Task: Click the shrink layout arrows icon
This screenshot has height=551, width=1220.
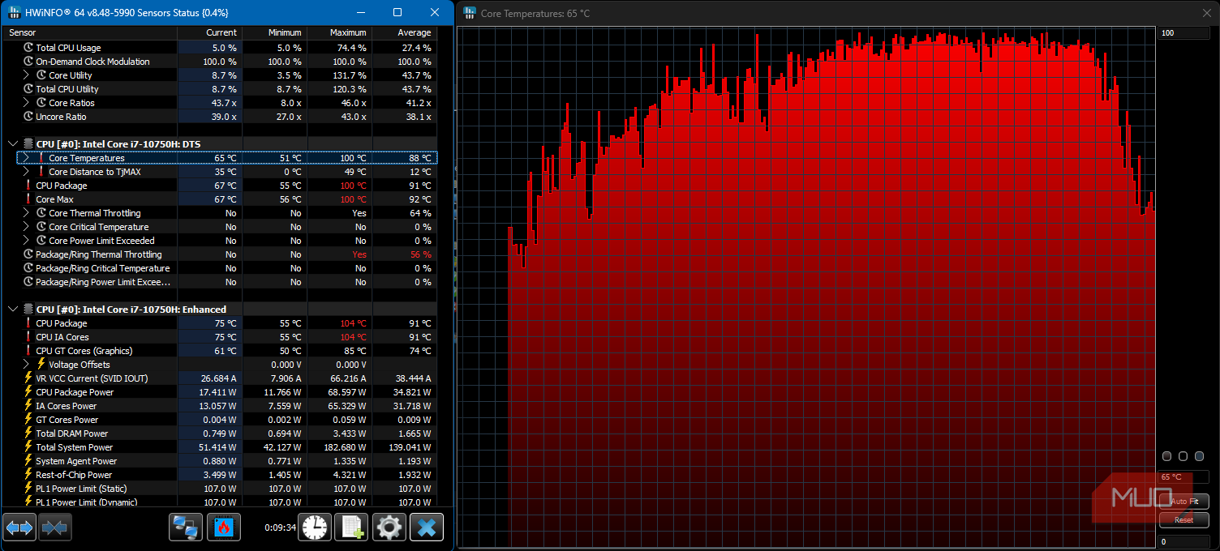Action: click(55, 528)
